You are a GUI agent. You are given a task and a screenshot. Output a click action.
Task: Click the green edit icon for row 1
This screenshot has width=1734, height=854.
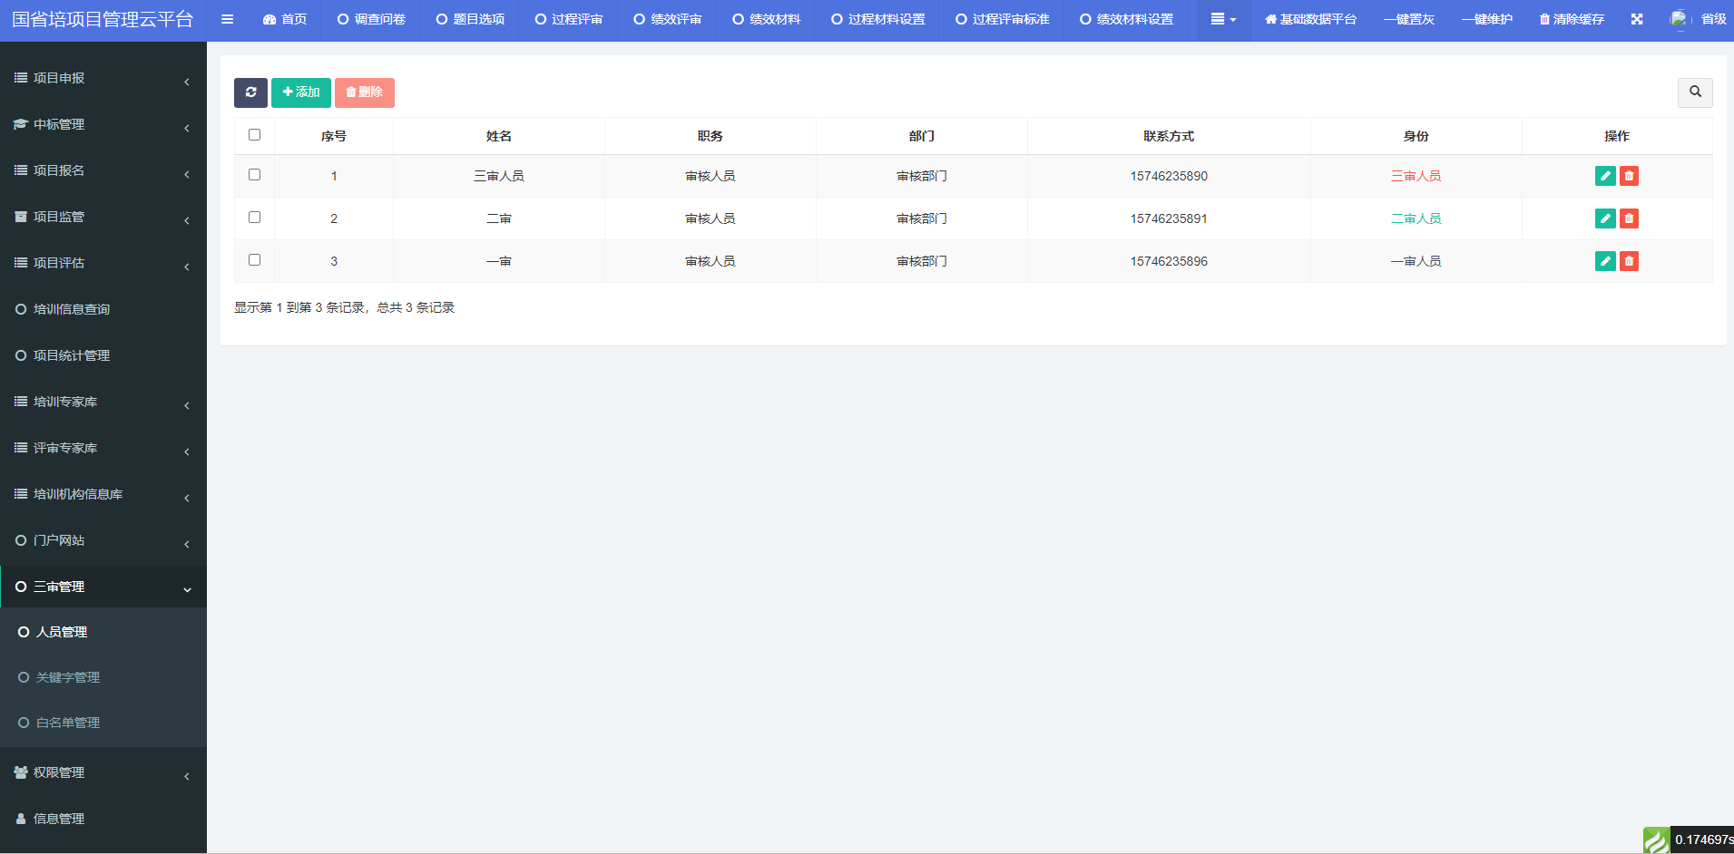1604,176
